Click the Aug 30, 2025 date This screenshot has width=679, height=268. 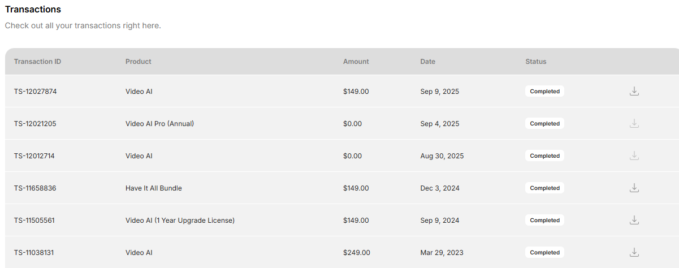coord(442,156)
